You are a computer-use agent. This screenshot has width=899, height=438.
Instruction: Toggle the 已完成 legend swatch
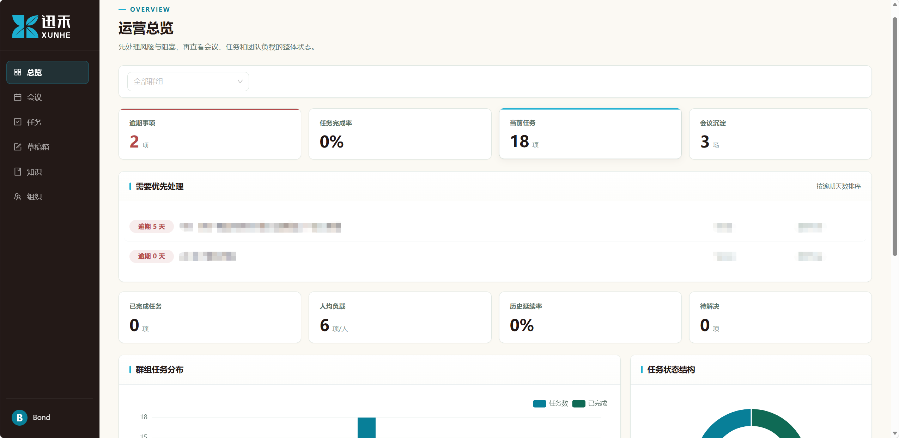[579, 404]
